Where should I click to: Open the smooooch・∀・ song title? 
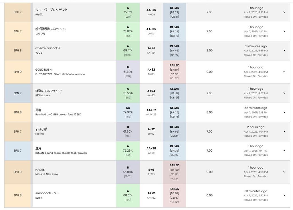[x=47, y=193]
